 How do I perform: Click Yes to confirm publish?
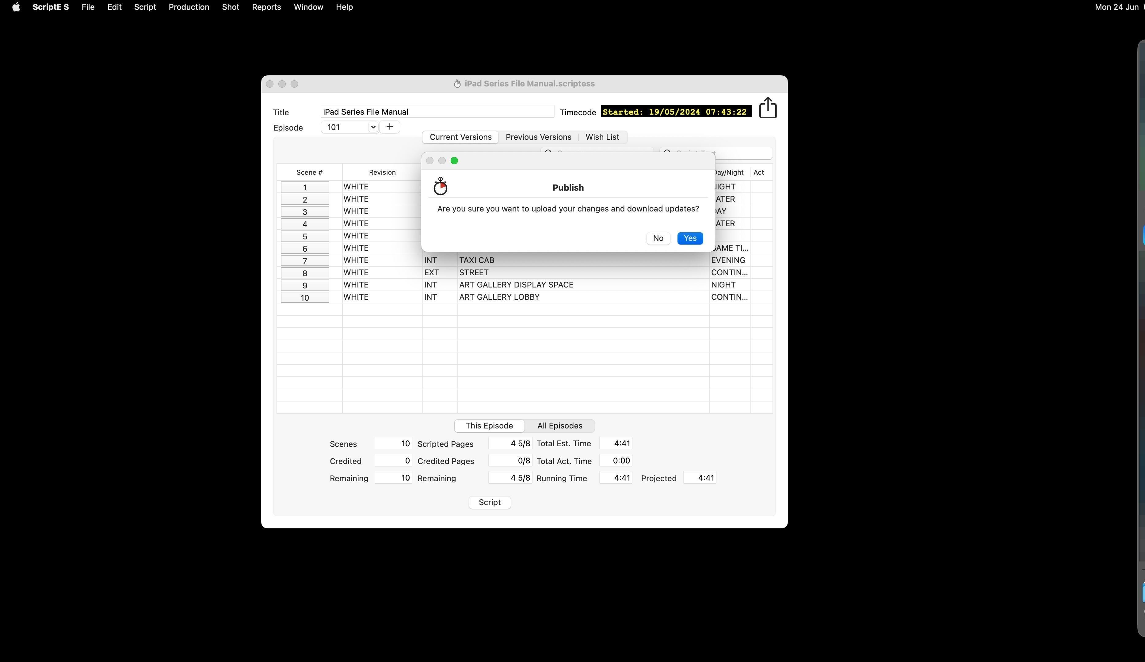(689, 238)
